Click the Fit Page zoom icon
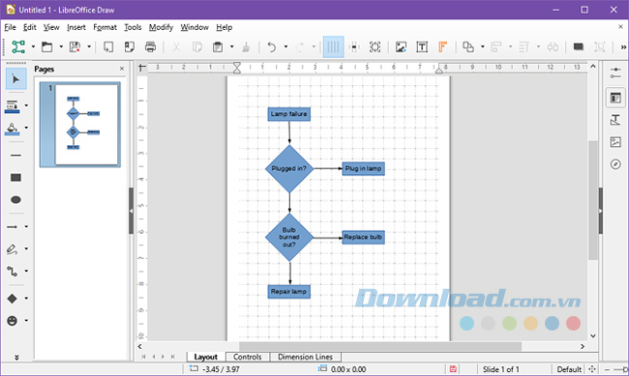Screen dimensions: 629x376 pos(592,369)
